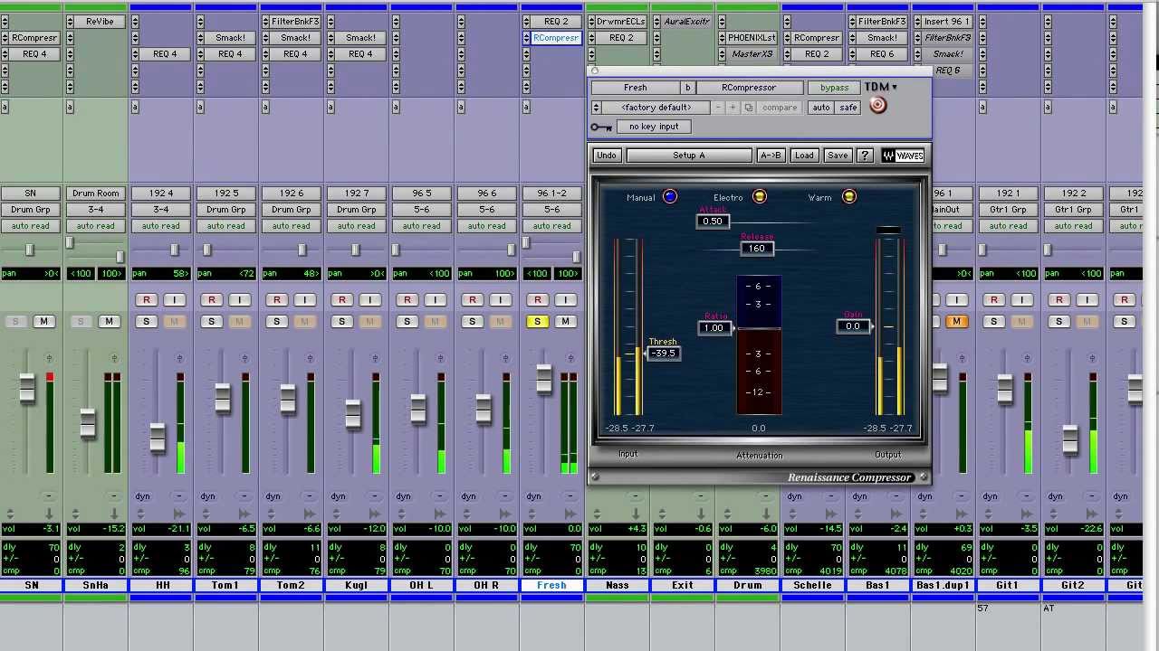Unmute the Bas1.dup1 track
Viewport: 1159px width, 651px height.
click(956, 322)
